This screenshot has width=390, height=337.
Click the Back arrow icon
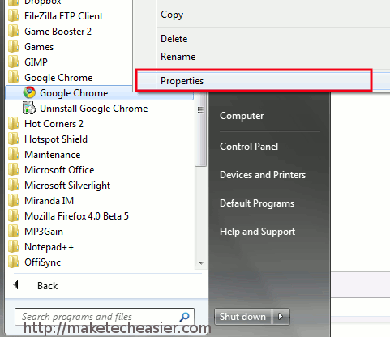(16, 285)
